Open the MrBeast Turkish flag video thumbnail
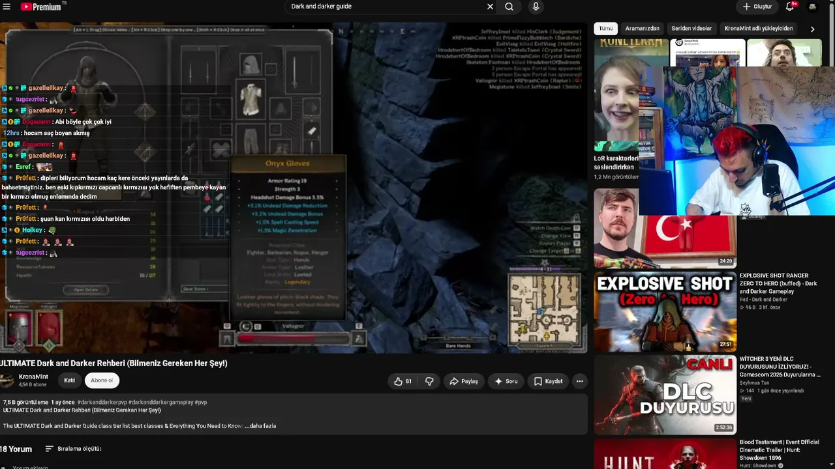This screenshot has height=469, width=835. pos(665,228)
